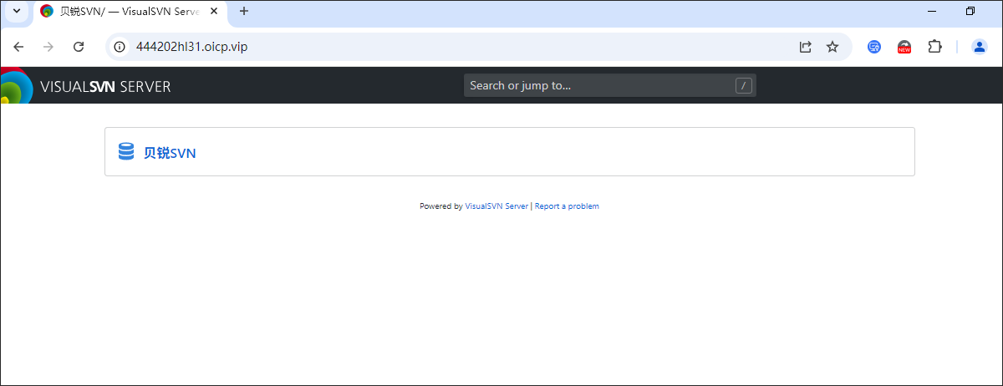1003x386 pixels.
Task: Reload the current page
Action: [x=79, y=47]
